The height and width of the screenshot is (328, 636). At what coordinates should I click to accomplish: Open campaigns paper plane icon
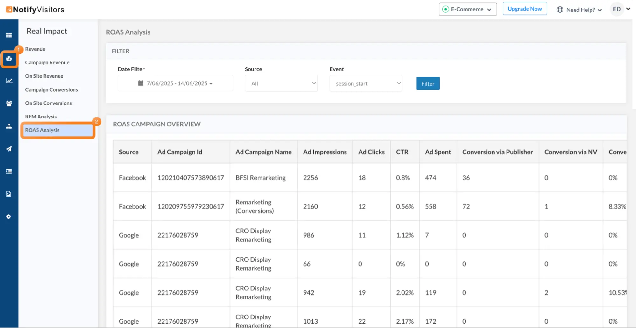pos(9,149)
